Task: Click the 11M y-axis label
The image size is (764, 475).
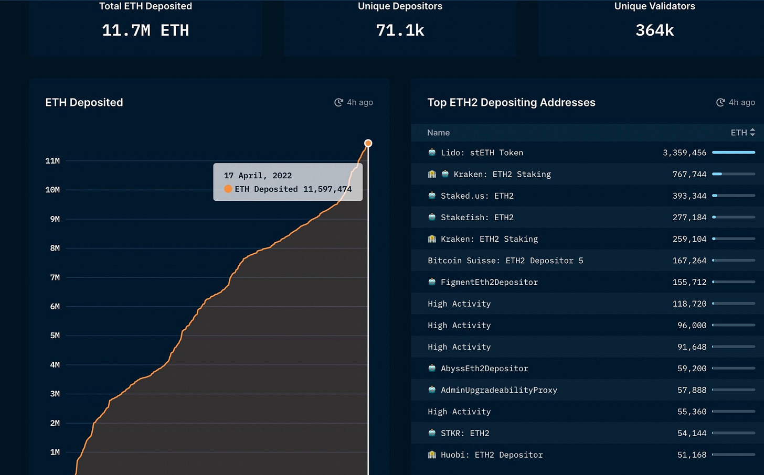Action: click(52, 160)
